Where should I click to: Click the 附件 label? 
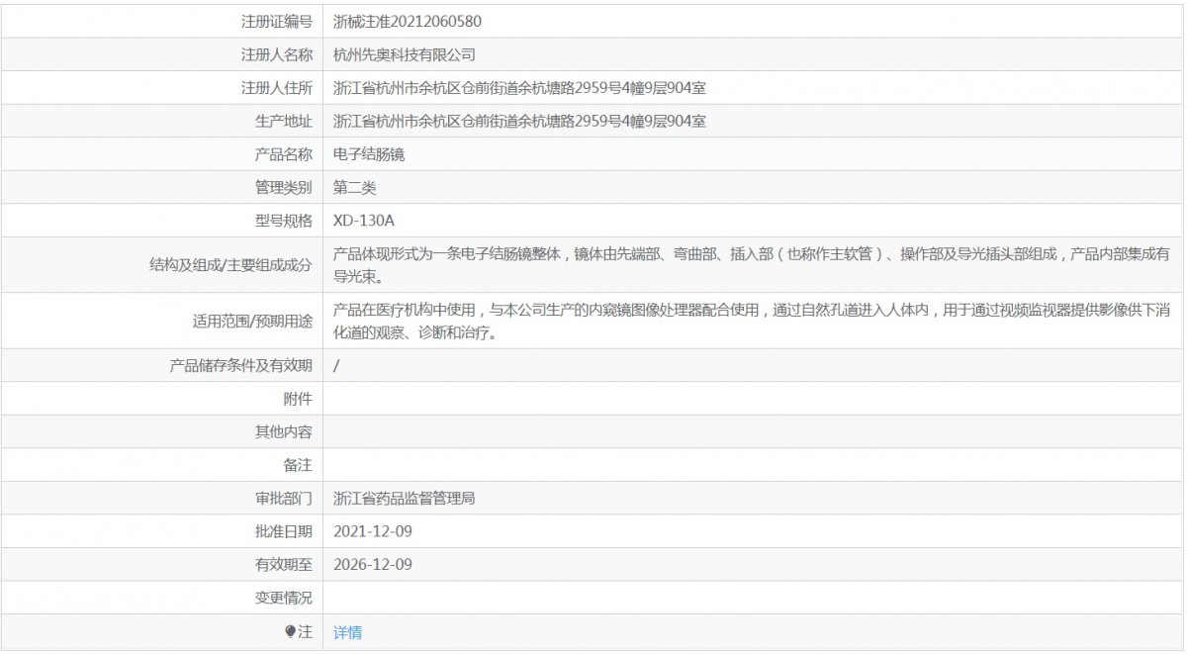(x=298, y=399)
